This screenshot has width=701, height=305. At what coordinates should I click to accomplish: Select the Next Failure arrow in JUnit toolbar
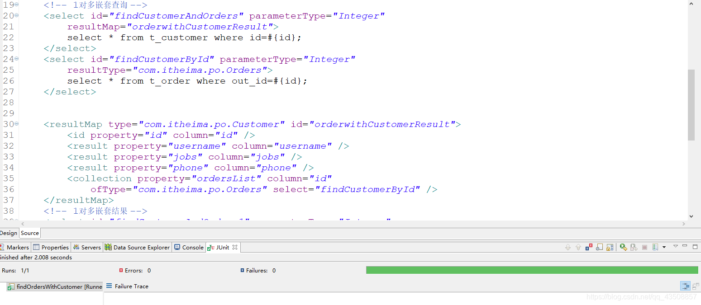pos(568,247)
